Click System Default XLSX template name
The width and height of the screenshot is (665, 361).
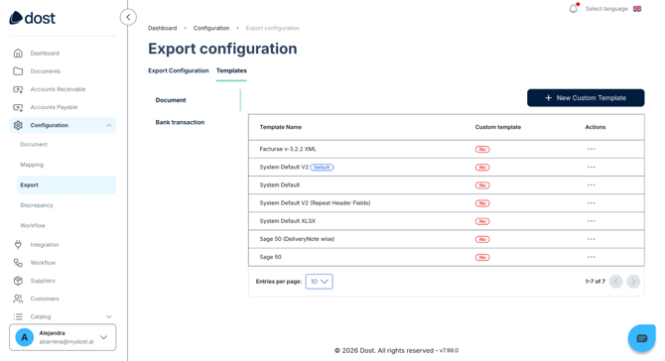(288, 221)
